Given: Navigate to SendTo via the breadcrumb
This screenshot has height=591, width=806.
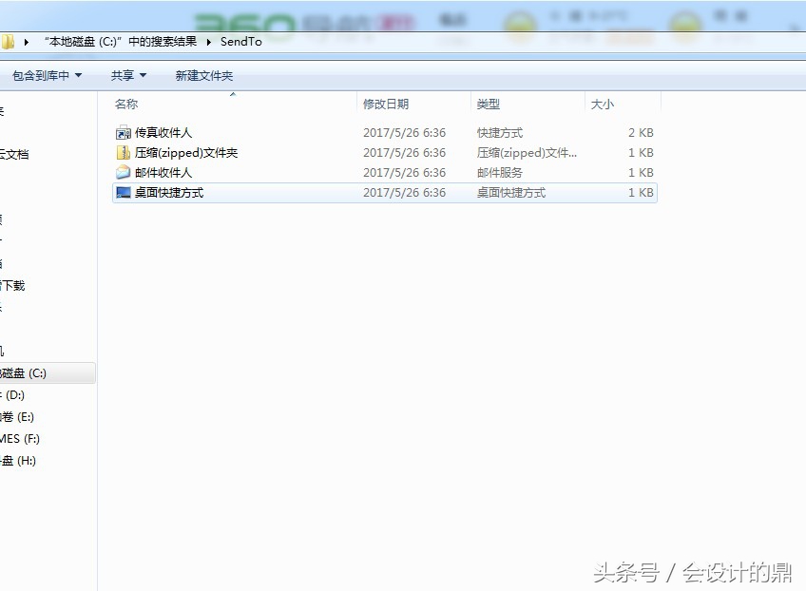Looking at the screenshot, I should click(x=241, y=42).
